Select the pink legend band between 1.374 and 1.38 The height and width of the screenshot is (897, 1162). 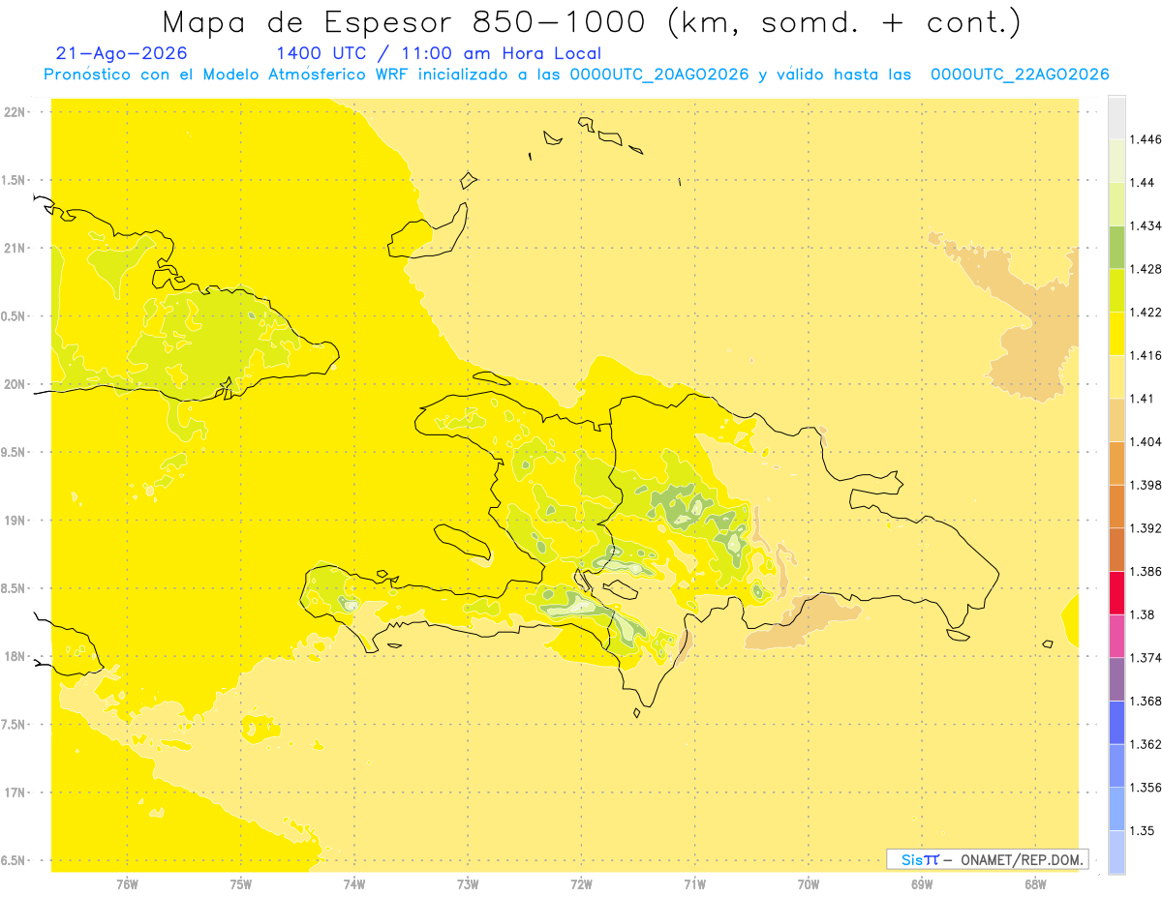[1116, 636]
